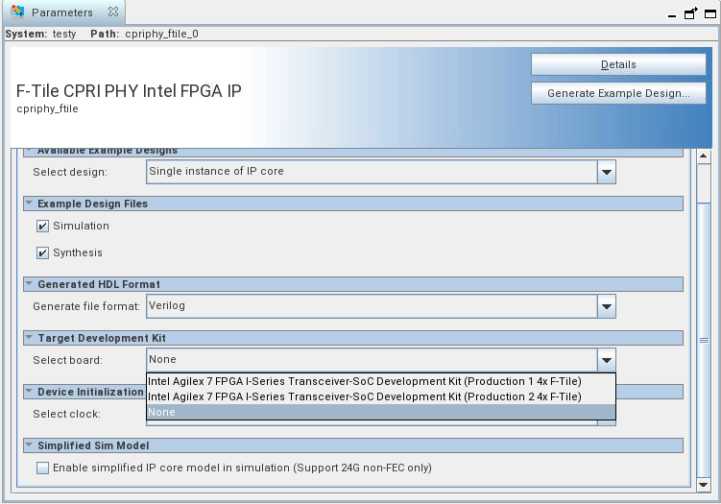Click the Select clock label

tap(66, 414)
